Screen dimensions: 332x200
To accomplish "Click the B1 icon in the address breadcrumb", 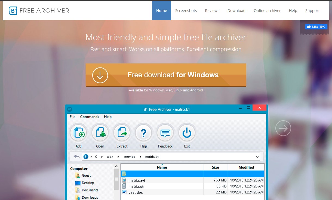I will click(86, 156).
